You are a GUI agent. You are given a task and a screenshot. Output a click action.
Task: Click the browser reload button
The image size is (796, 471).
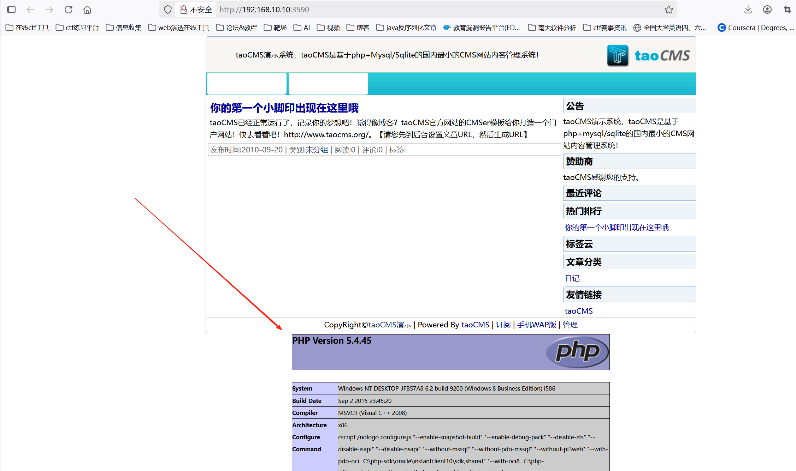tap(69, 10)
